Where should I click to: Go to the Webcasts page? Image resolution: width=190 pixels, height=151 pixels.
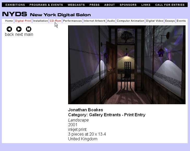tap(76, 5)
